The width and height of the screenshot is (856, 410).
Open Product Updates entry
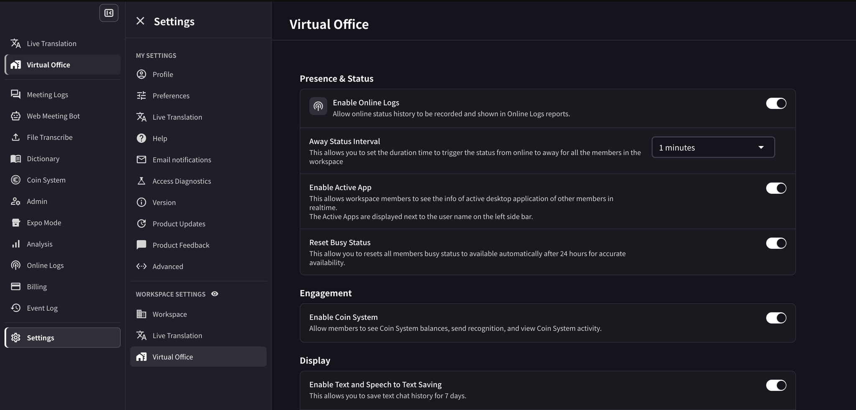coord(198,224)
